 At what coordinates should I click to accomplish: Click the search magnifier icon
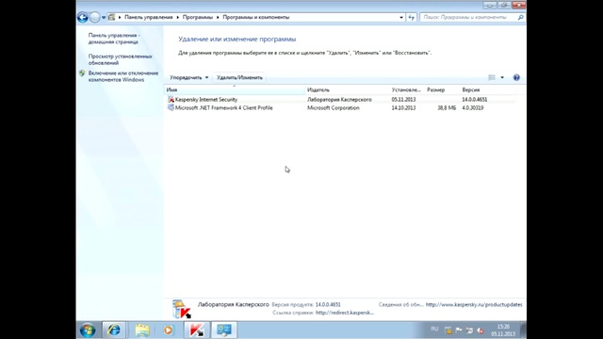tap(520, 17)
